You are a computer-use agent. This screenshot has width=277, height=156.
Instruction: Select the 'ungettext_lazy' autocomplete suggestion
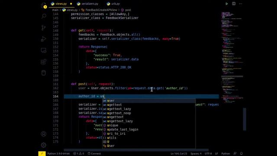click(x=149, y=121)
